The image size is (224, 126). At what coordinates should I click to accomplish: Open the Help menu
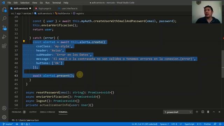[66, 3]
